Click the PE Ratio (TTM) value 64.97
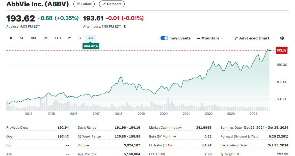Image resolution: width=295 pixels, height=156 pixels. pyautogui.click(x=207, y=145)
